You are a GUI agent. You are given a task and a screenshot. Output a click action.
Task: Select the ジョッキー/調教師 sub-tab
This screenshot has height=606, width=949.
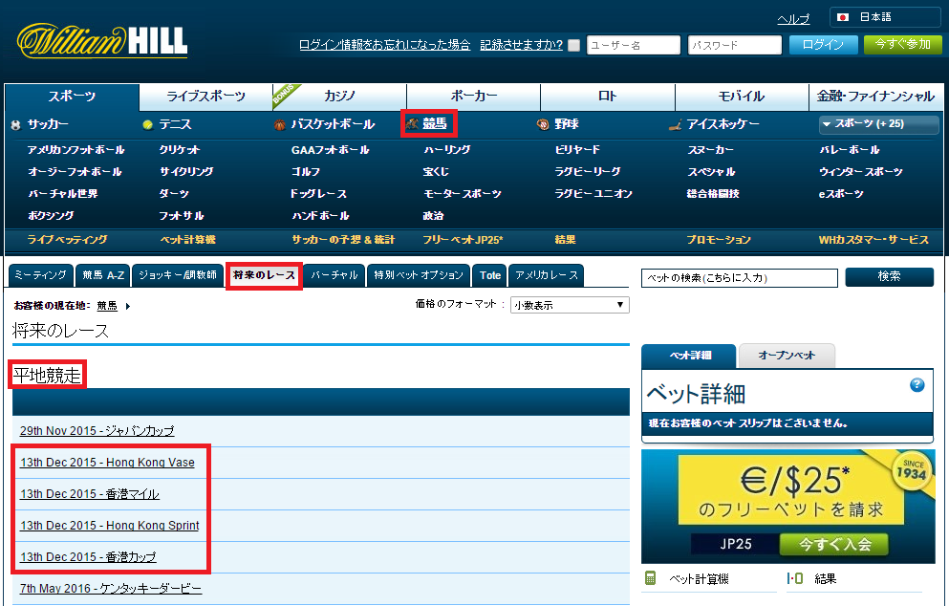(x=178, y=275)
